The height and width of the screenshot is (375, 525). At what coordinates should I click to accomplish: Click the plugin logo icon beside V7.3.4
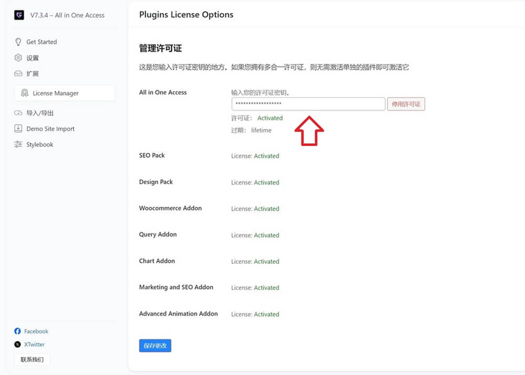[x=19, y=15]
